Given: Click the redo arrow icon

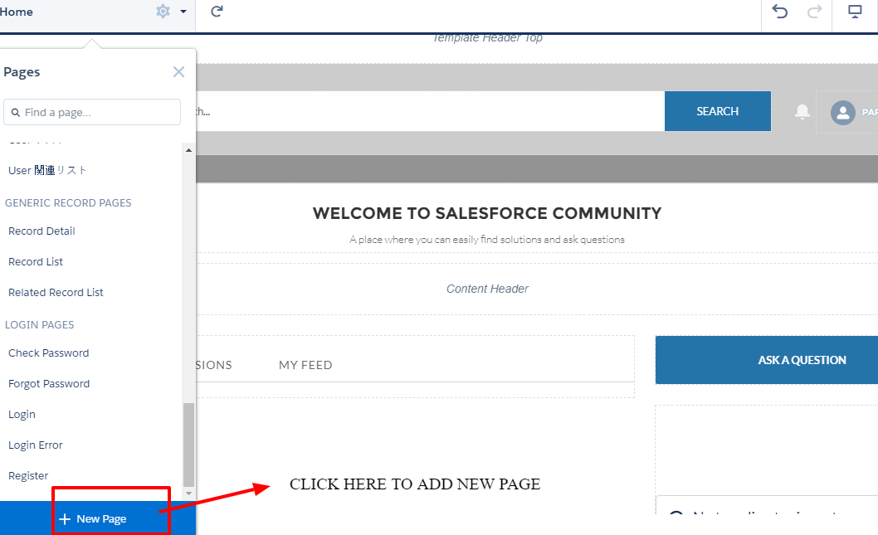Looking at the screenshot, I should (x=814, y=12).
